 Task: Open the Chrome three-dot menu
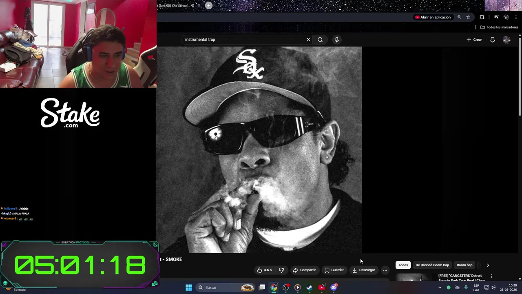(x=516, y=17)
